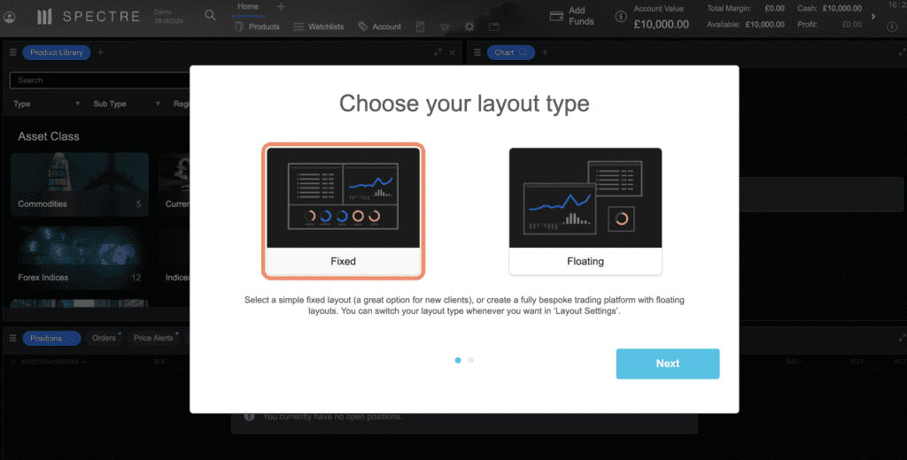The width and height of the screenshot is (907, 460).
Task: Switch to the Orders tab
Action: [105, 338]
